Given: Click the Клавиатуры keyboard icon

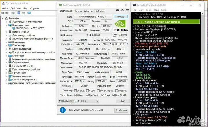Looking at the screenshot, I should 10,42.
